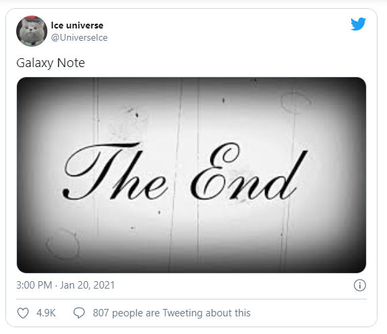This screenshot has height=334, width=387.
Task: Click the Twitter bird logo
Action: (x=358, y=24)
